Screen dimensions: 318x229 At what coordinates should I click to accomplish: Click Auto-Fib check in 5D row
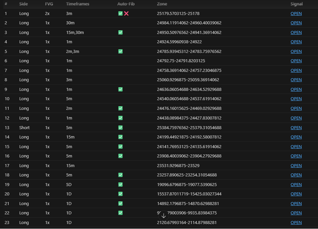tap(120, 184)
